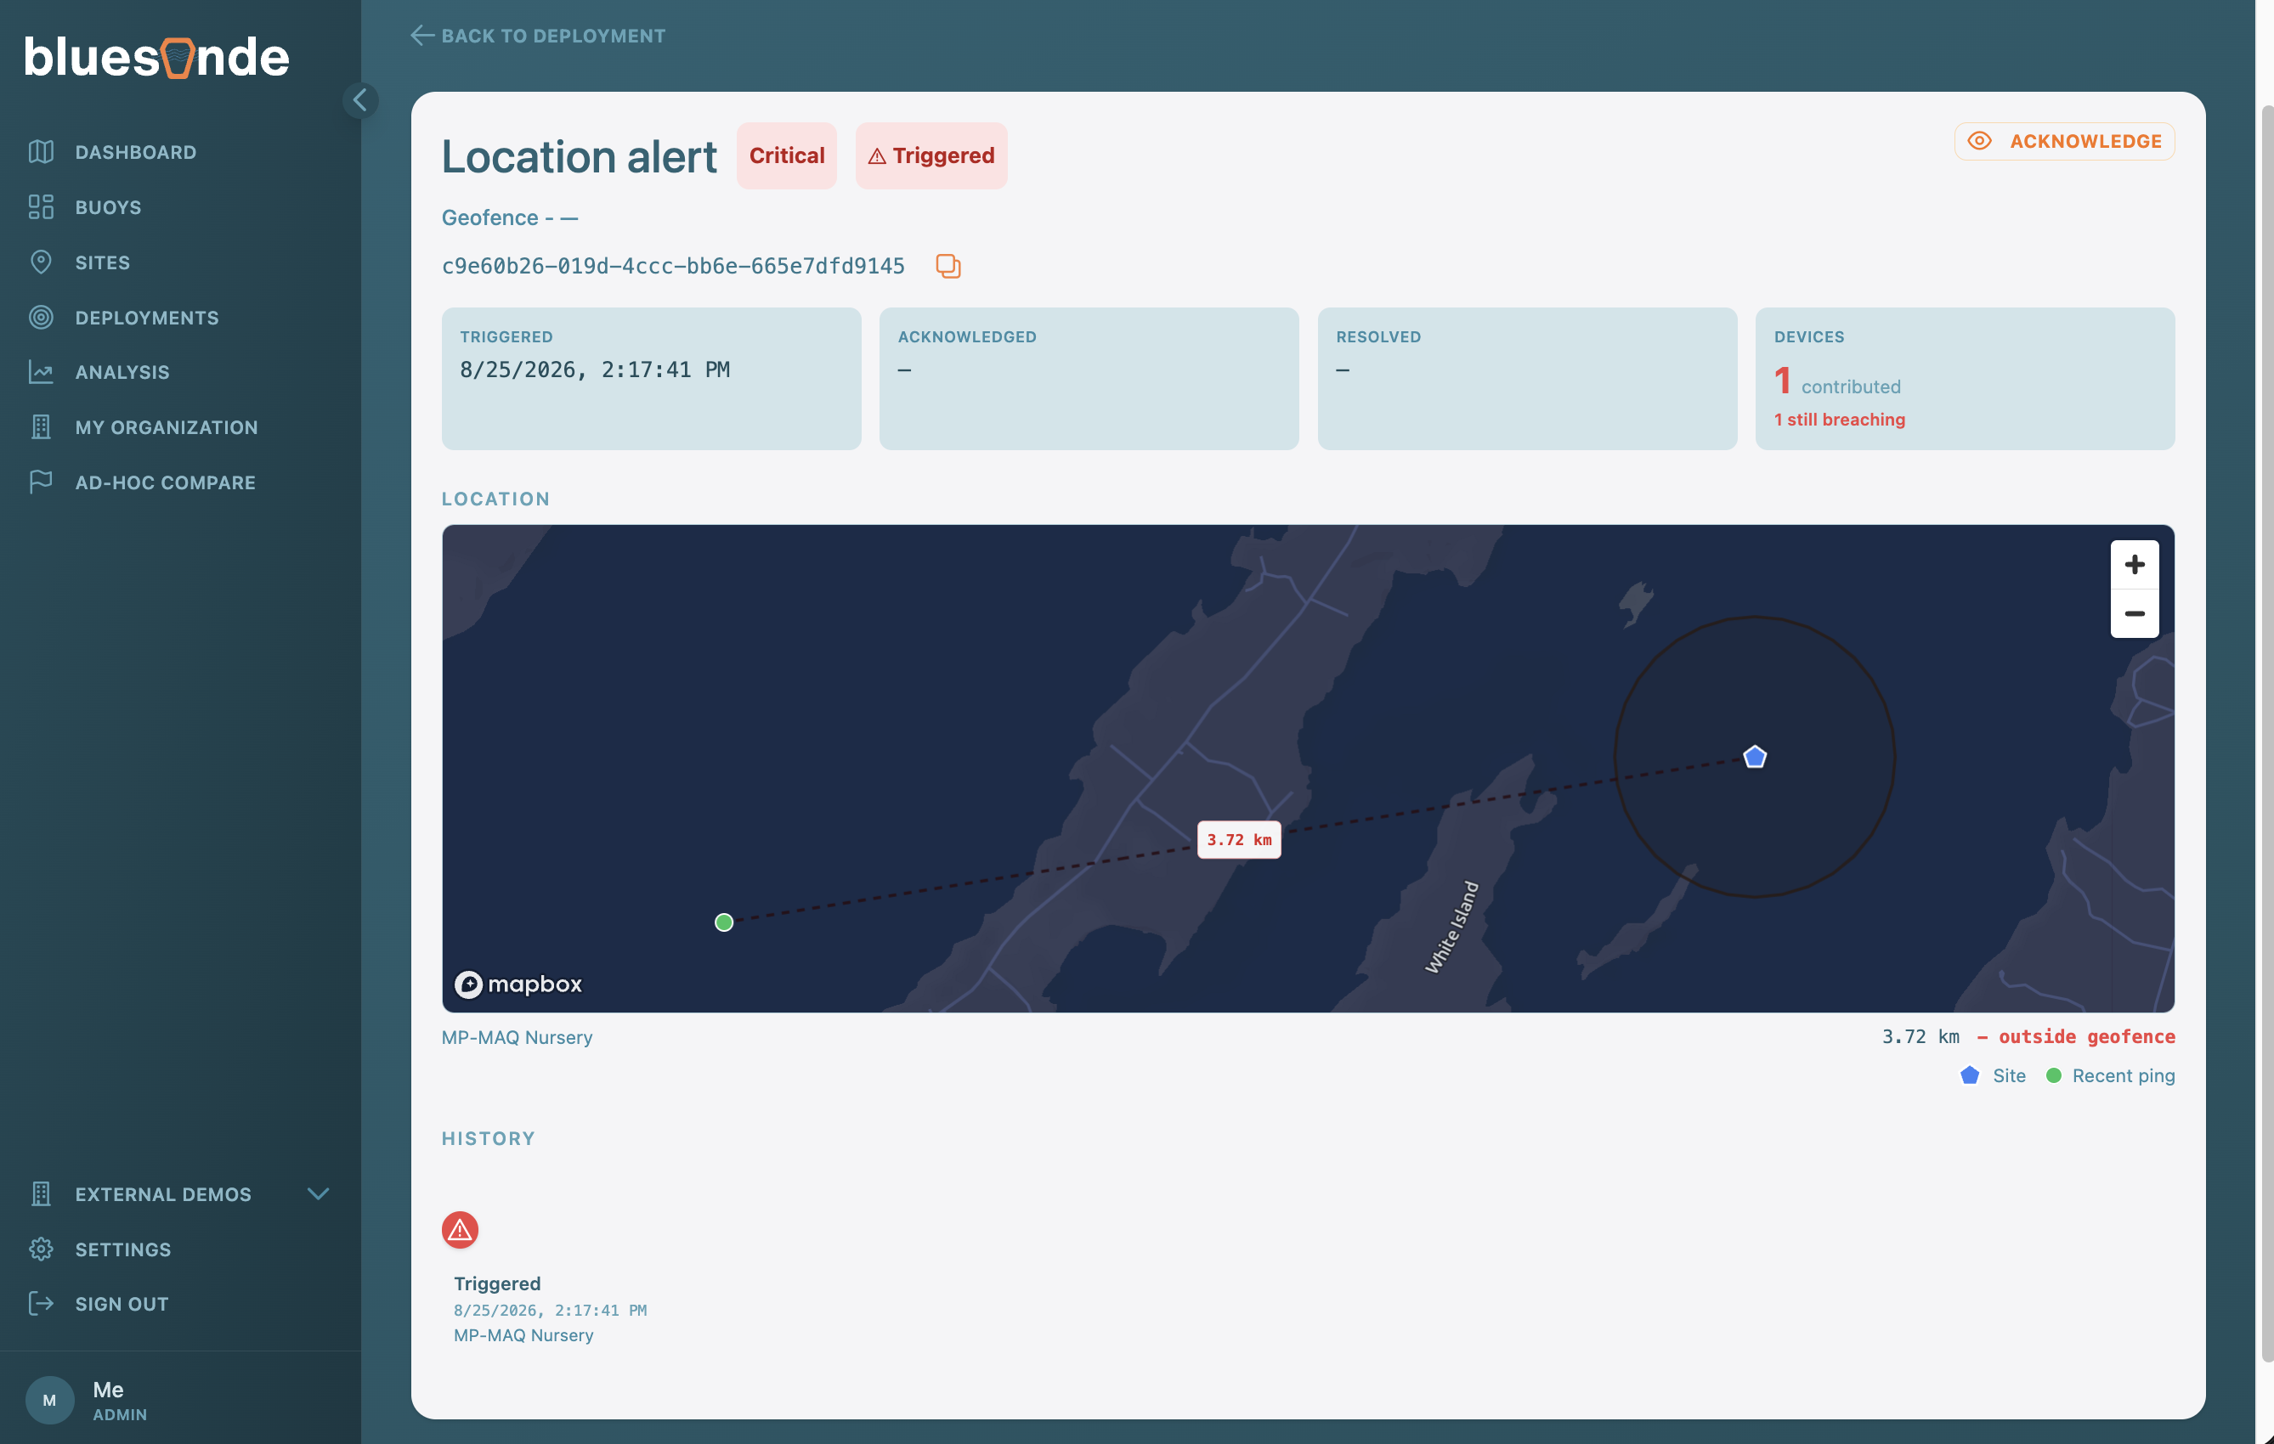Click the Geofence subtitle text
The height and width of the screenshot is (1444, 2274).
click(x=510, y=217)
